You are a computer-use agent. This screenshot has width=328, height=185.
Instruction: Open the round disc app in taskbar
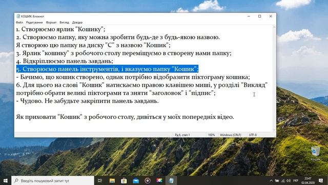(148, 180)
